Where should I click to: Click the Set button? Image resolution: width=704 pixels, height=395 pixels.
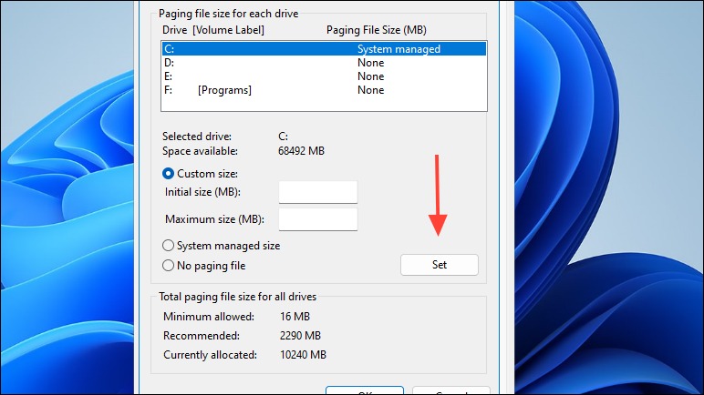[x=440, y=265]
